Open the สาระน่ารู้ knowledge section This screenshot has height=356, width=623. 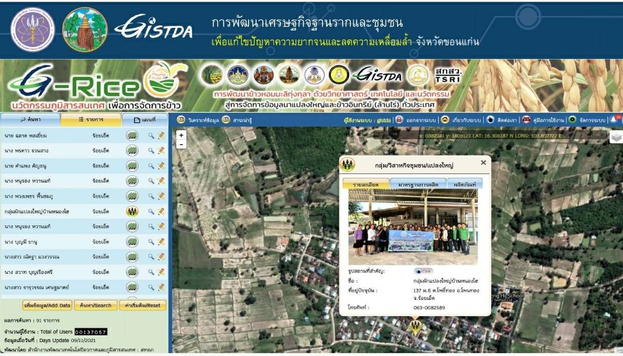237,120
